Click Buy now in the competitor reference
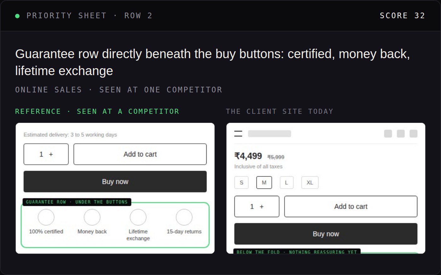 pos(115,182)
